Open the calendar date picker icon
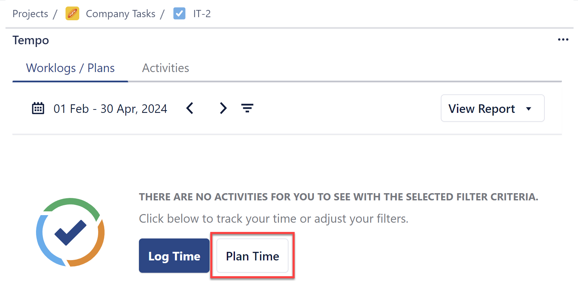The width and height of the screenshot is (578, 281). [38, 108]
